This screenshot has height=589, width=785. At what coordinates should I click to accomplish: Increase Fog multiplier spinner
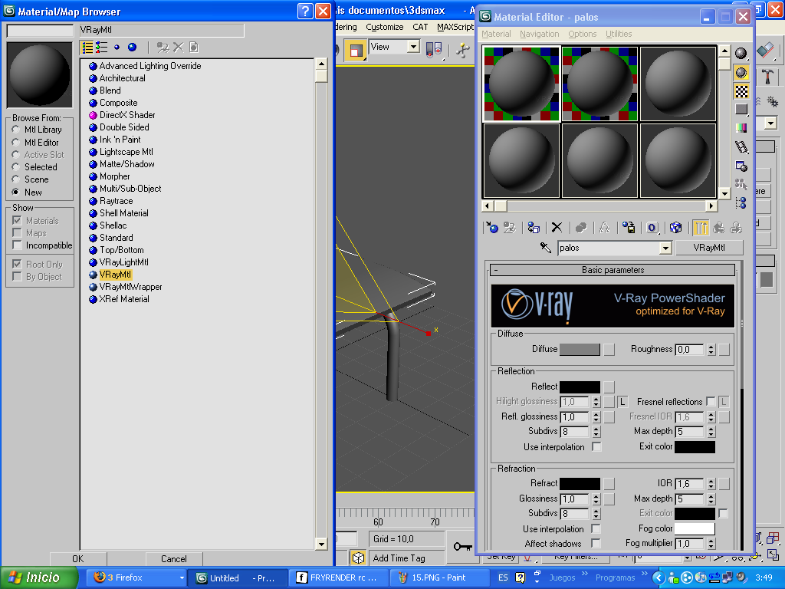[x=711, y=541]
